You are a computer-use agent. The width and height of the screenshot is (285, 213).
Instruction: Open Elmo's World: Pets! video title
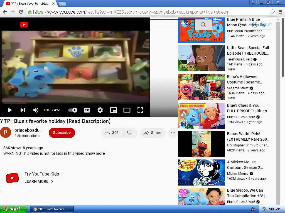[248, 136]
